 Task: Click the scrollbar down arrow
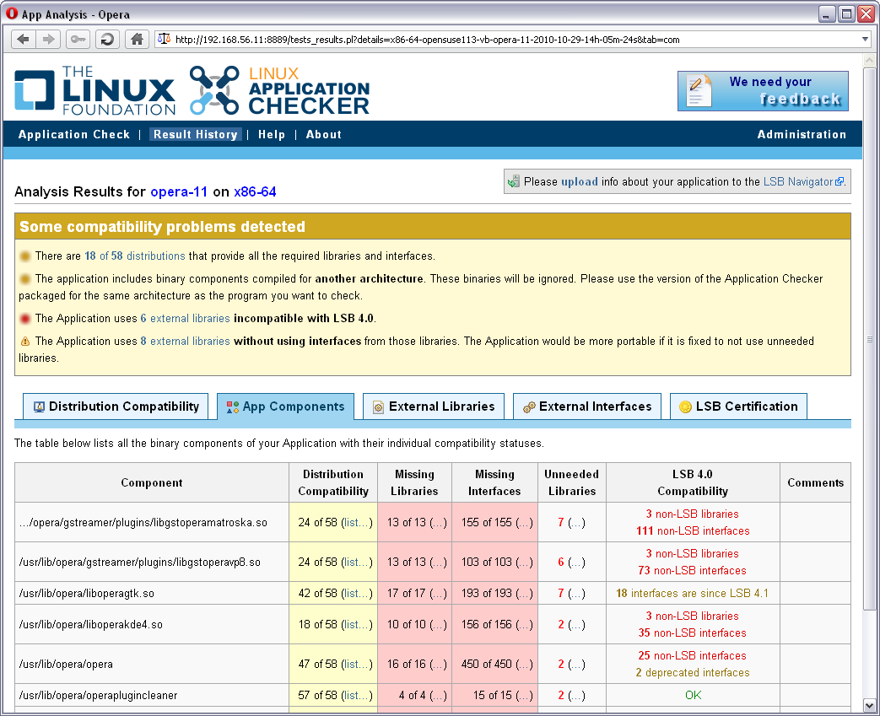[869, 705]
